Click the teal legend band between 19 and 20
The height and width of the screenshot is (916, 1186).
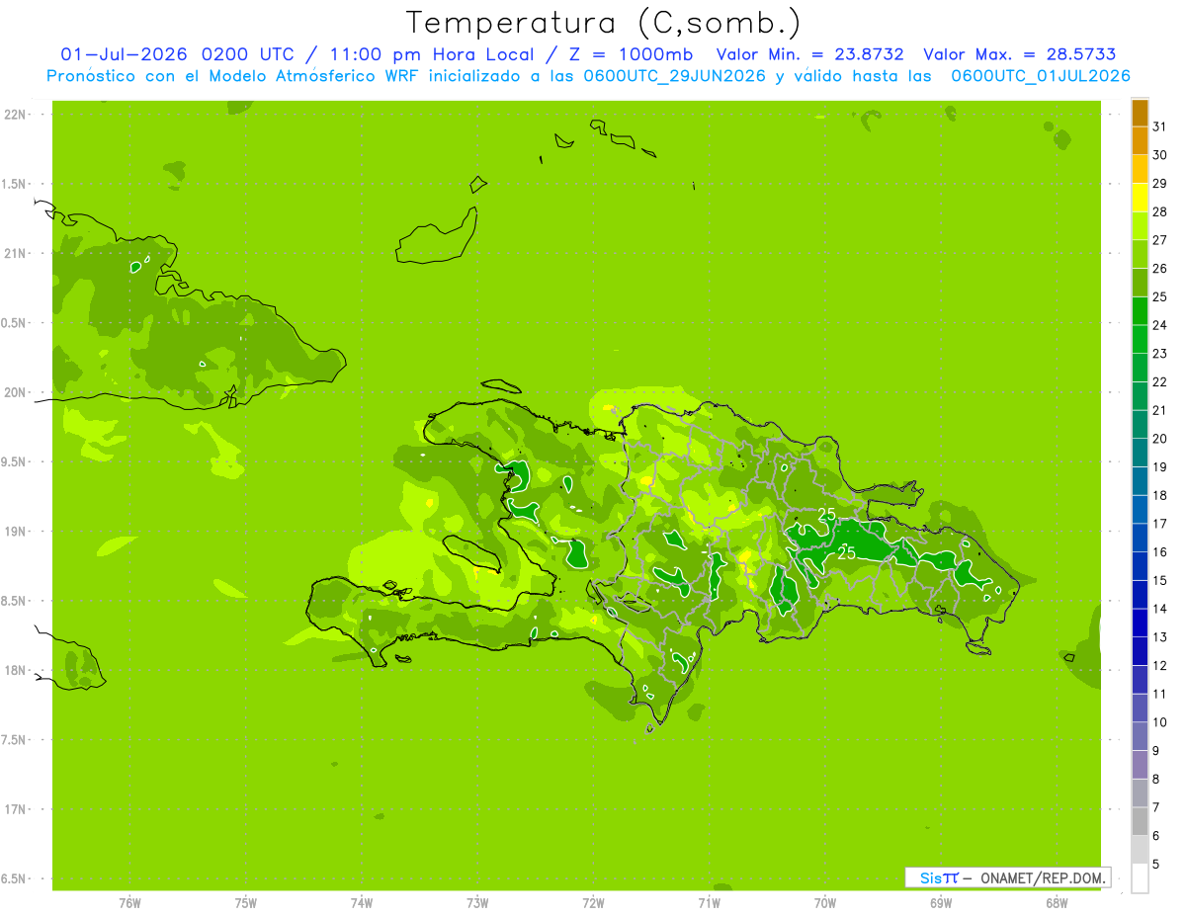[x=1140, y=453]
